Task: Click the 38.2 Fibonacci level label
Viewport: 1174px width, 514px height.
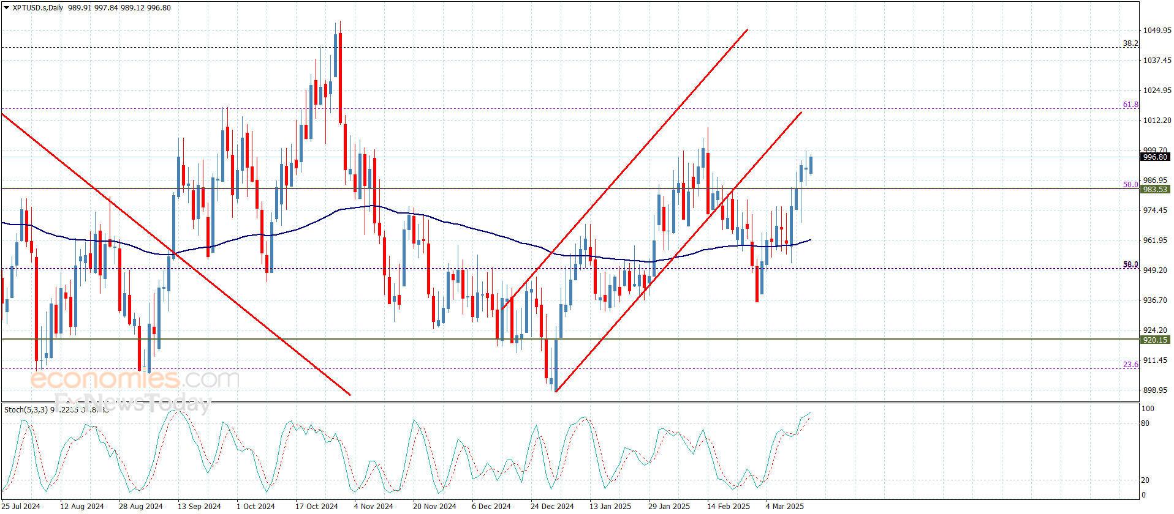Action: [x=1130, y=43]
